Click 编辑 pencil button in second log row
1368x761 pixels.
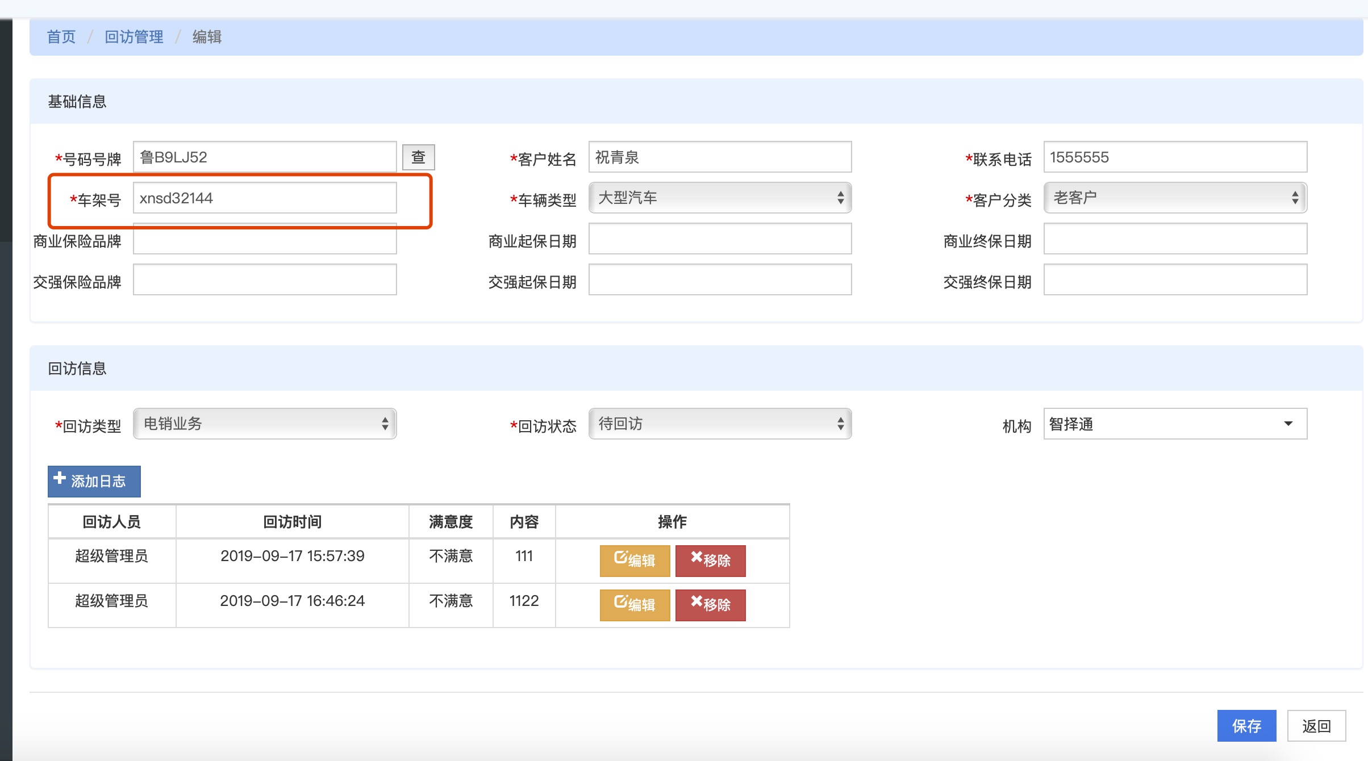pos(635,605)
